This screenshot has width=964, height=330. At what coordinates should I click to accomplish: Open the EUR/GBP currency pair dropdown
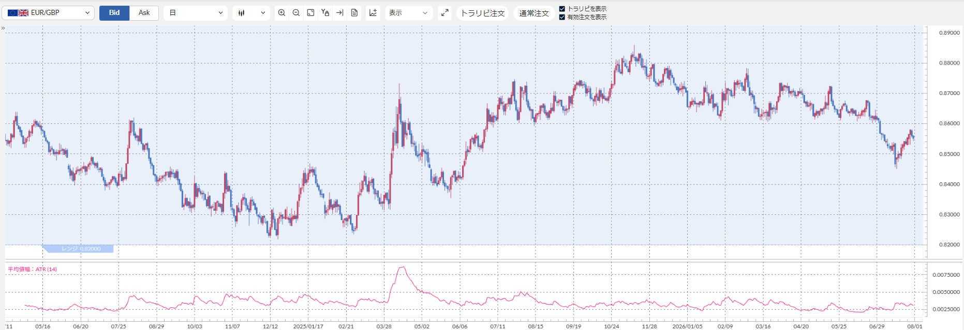(x=48, y=13)
